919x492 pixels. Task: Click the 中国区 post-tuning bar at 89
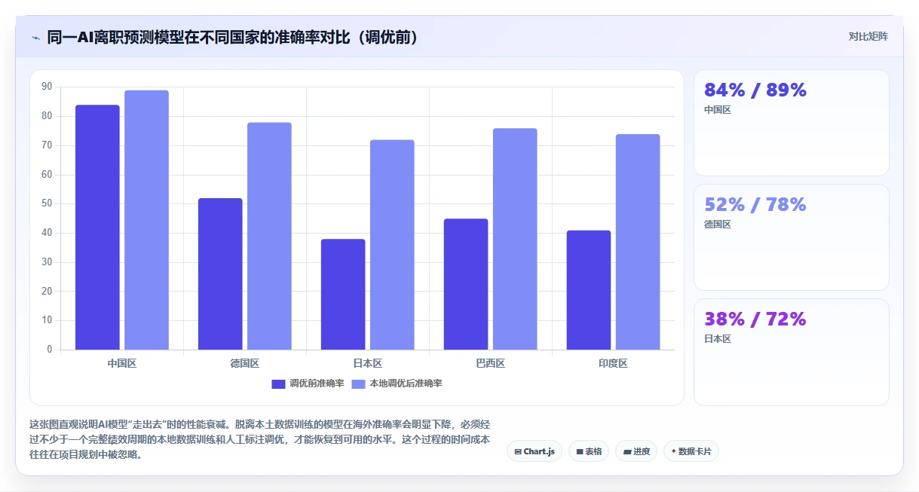(146, 220)
